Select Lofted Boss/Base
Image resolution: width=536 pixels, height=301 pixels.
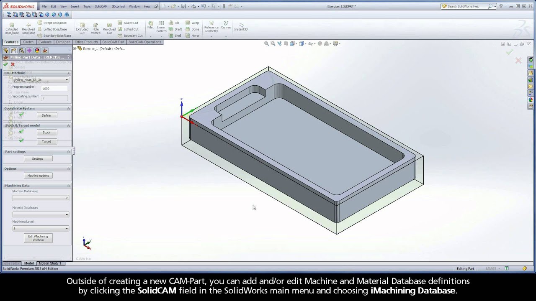(52, 29)
